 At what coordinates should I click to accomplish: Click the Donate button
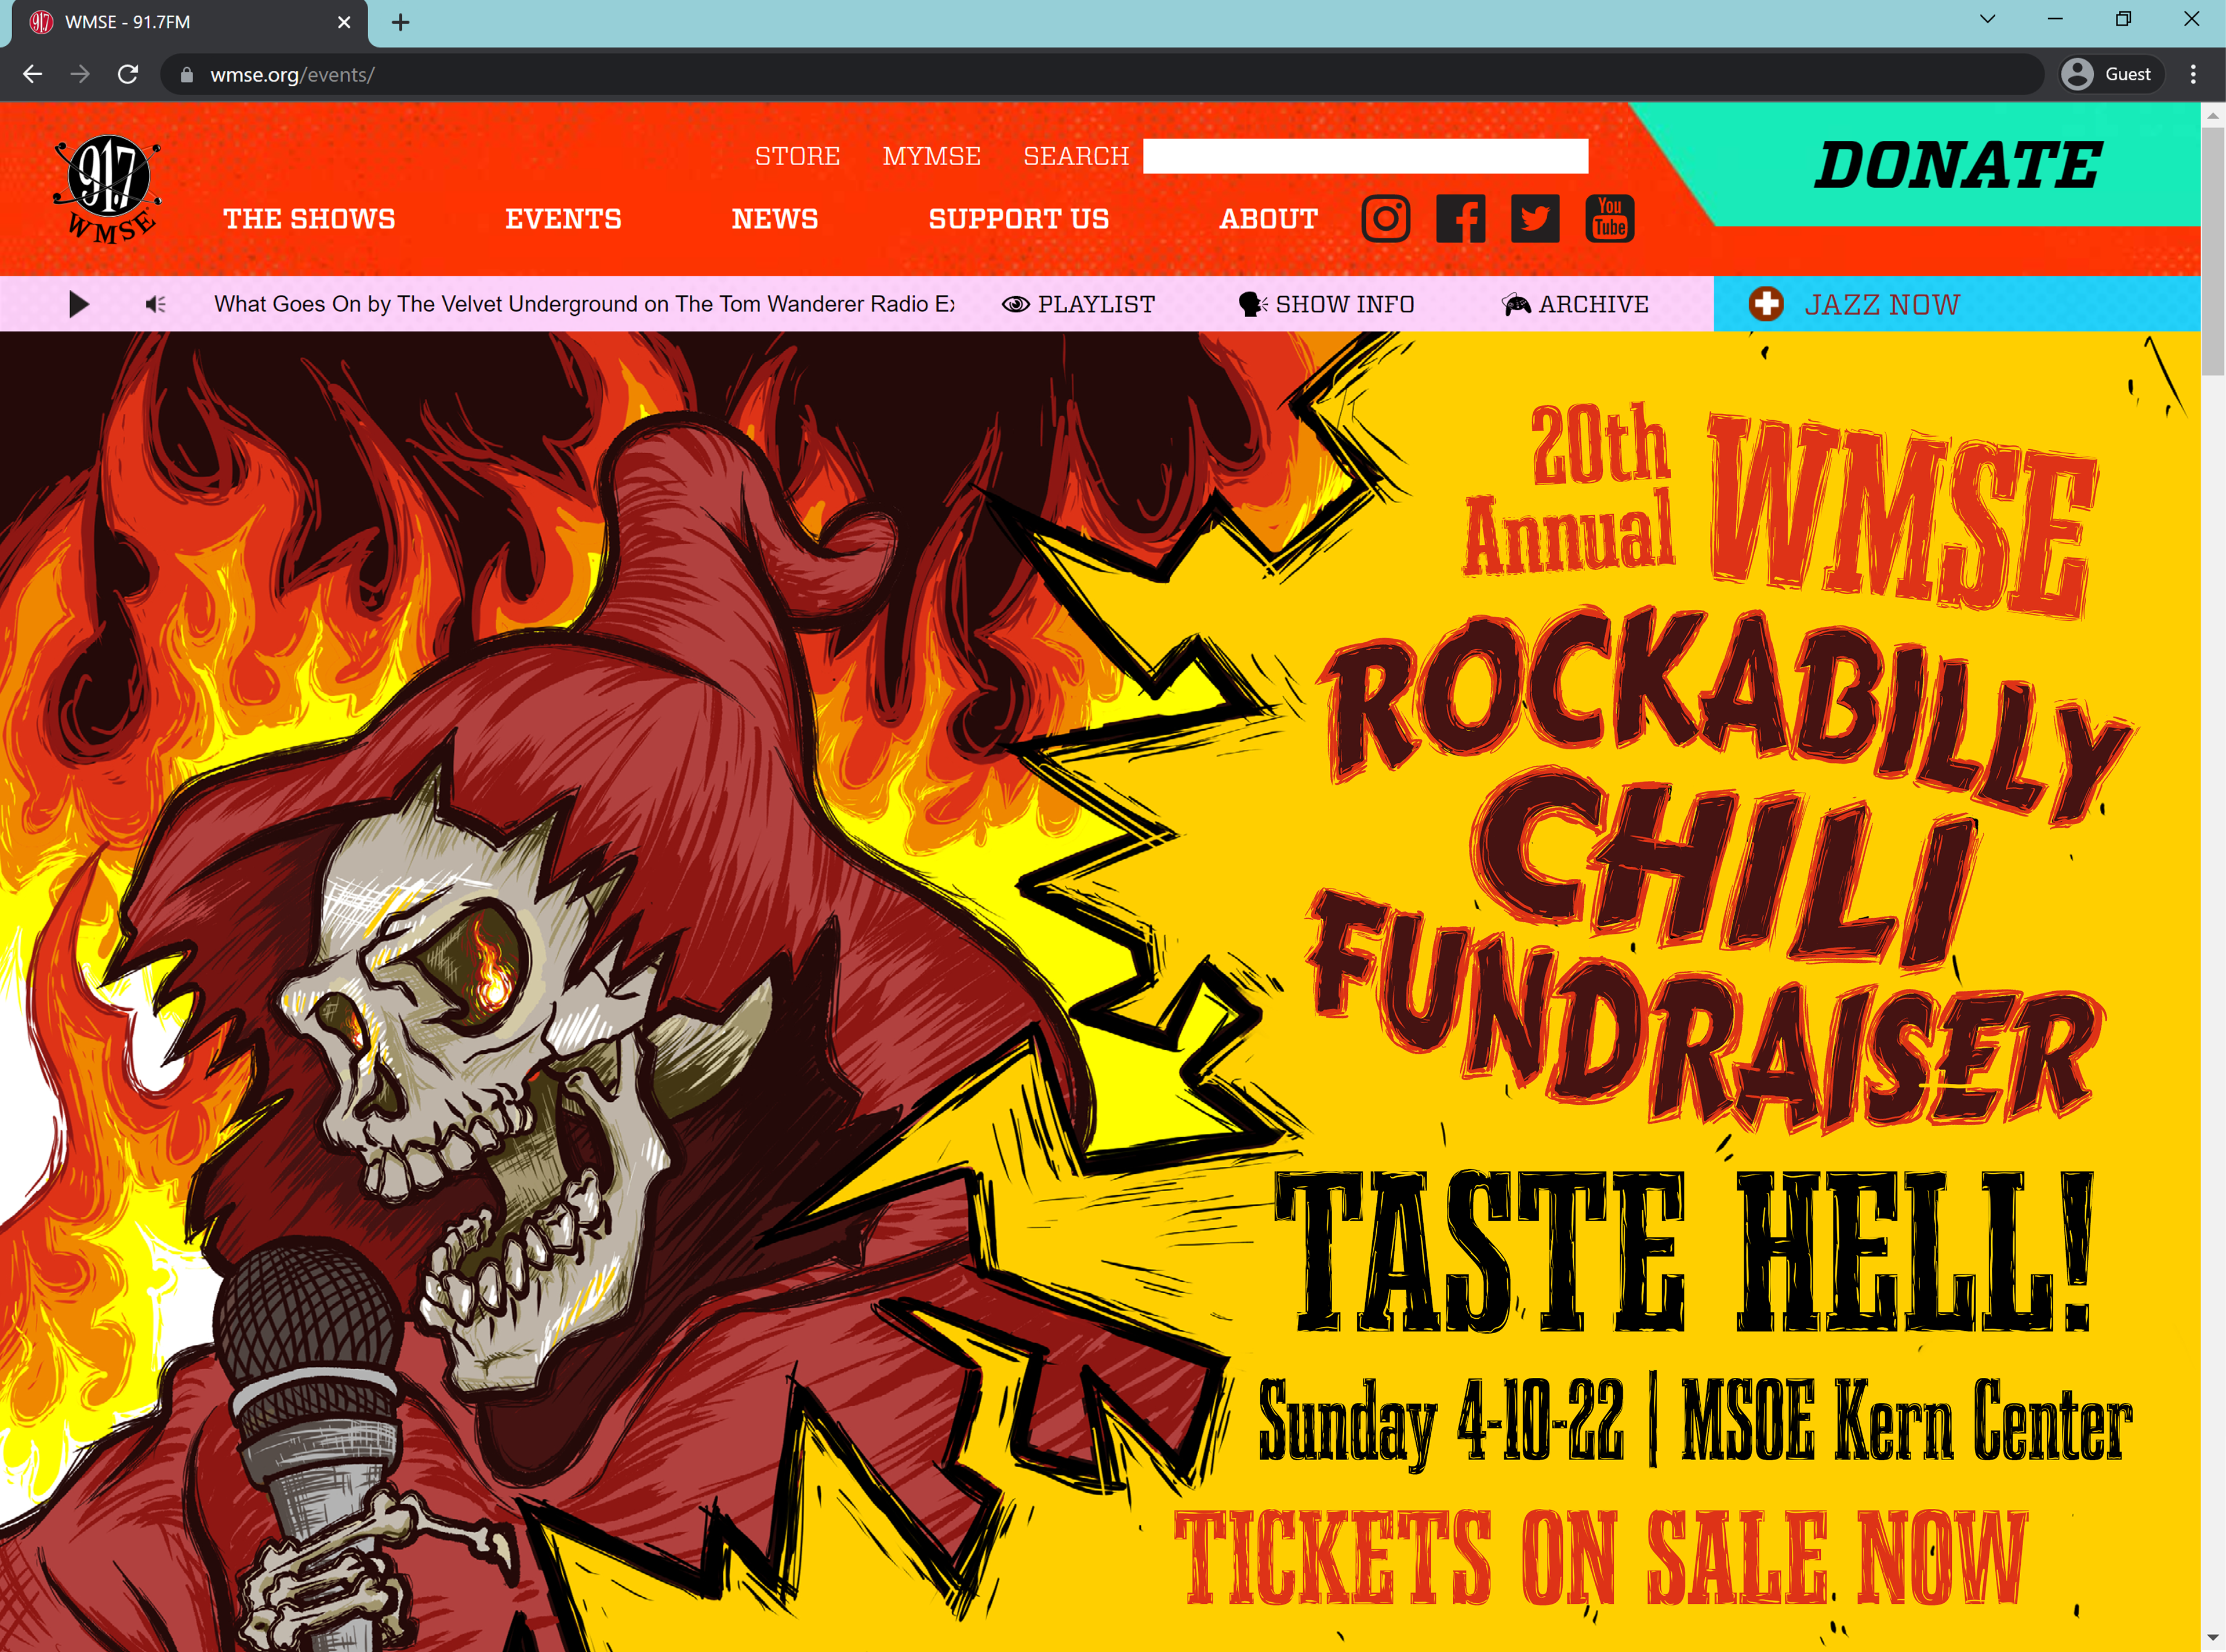(x=1958, y=165)
